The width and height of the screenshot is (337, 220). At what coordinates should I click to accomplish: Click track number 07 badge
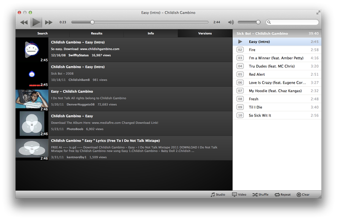coord(240,91)
